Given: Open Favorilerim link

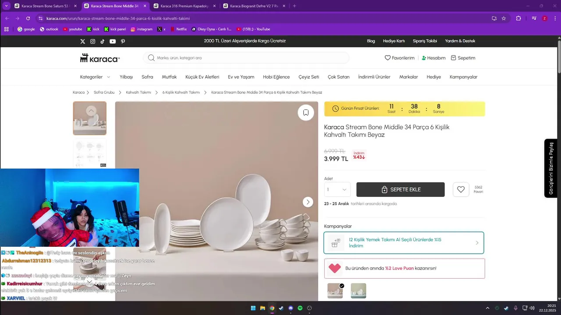Looking at the screenshot, I should tap(399, 58).
